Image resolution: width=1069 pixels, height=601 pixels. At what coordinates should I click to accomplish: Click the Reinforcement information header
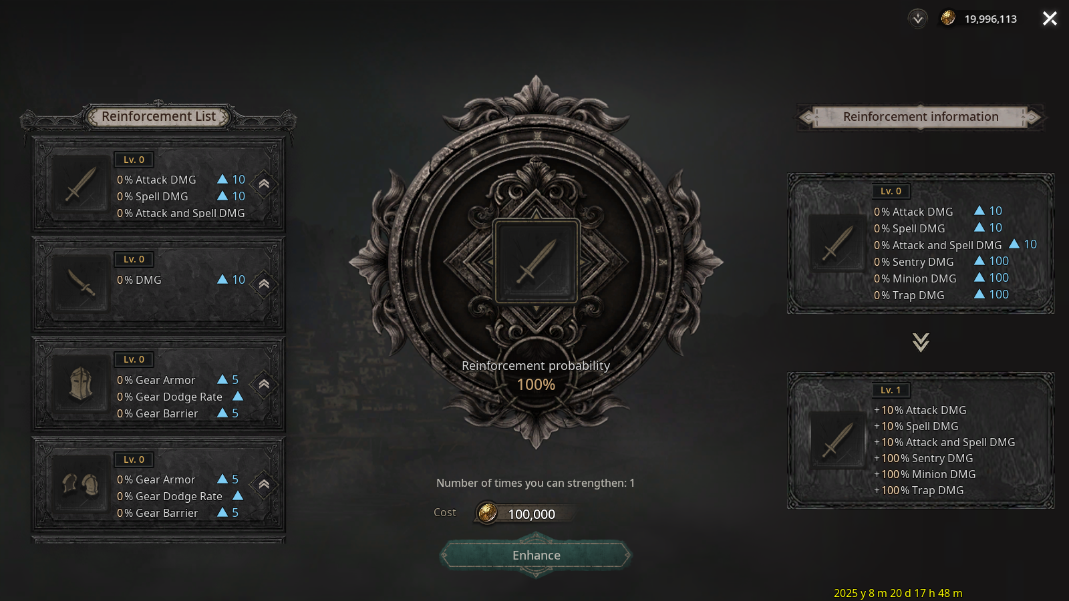(x=921, y=117)
